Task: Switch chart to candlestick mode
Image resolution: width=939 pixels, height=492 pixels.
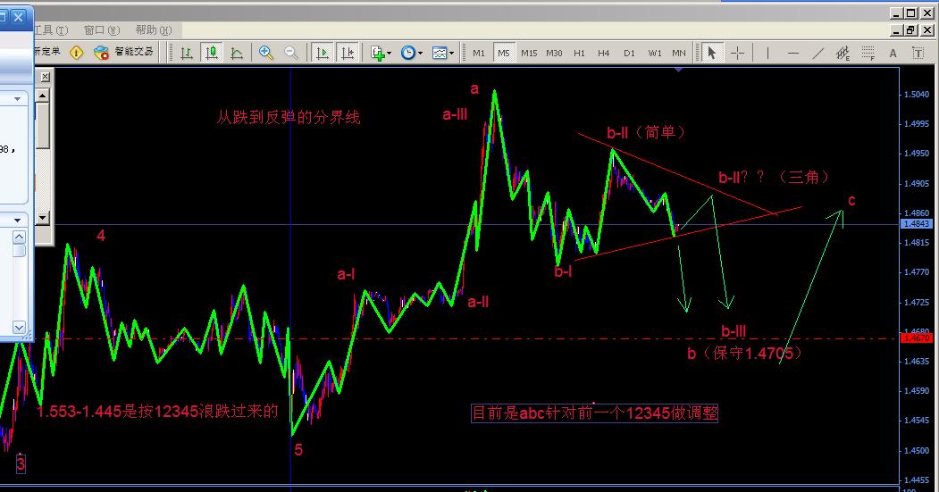Action: click(212, 53)
